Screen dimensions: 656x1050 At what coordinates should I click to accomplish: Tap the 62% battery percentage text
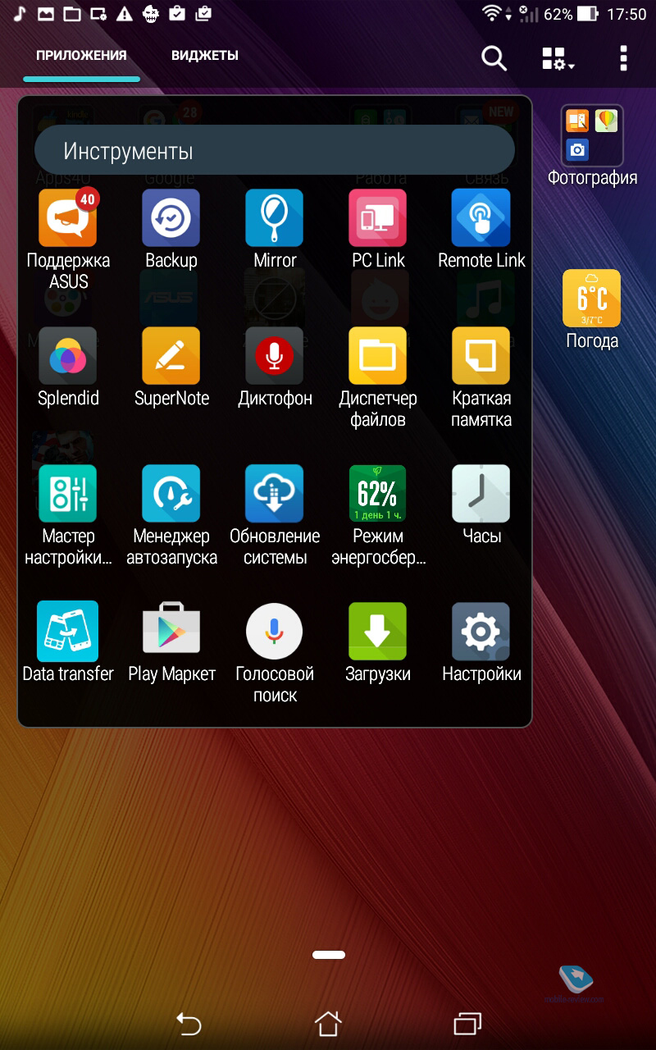click(x=558, y=14)
